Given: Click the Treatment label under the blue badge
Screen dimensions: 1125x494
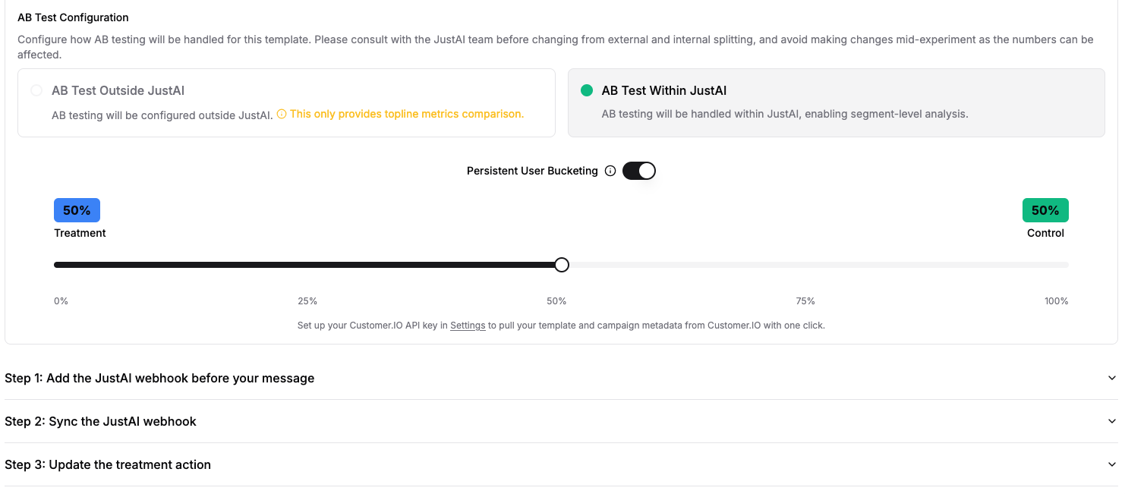Looking at the screenshot, I should click(80, 232).
